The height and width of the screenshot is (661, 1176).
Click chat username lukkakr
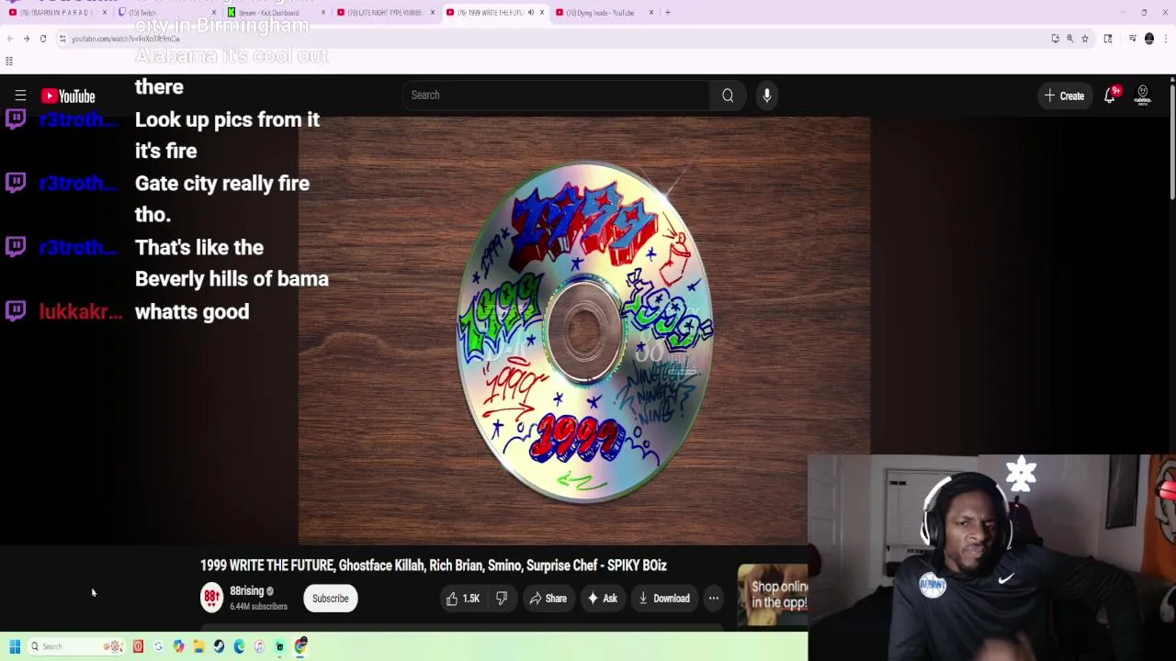(x=80, y=312)
